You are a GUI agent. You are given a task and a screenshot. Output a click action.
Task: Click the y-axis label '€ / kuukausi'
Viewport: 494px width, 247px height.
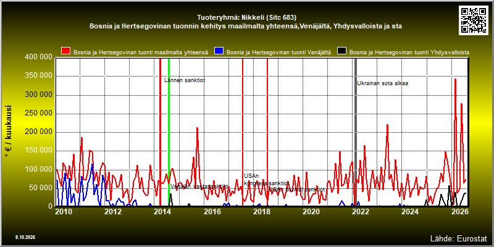[x=9, y=132]
